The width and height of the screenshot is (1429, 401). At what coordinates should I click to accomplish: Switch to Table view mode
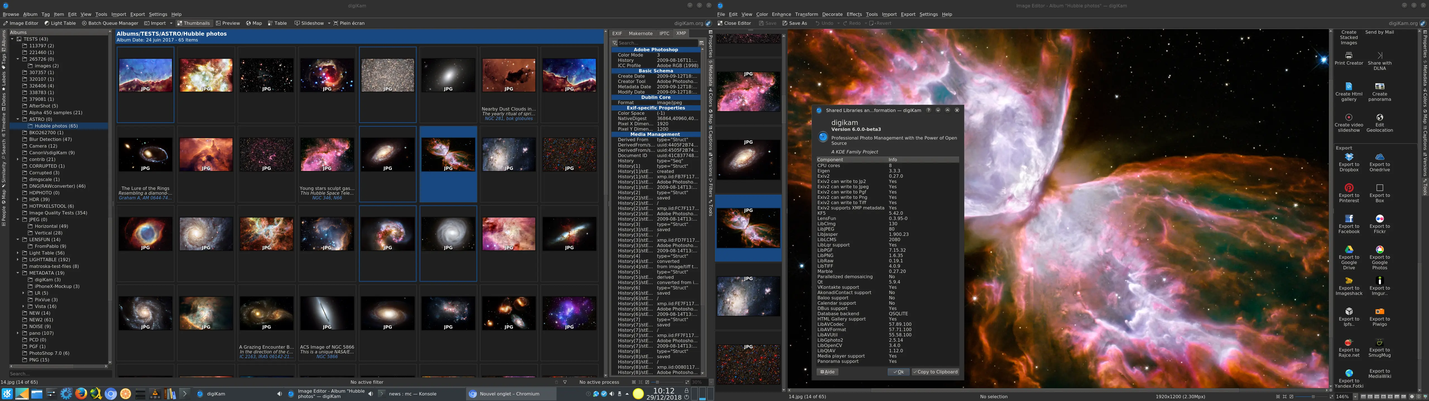[x=277, y=23]
